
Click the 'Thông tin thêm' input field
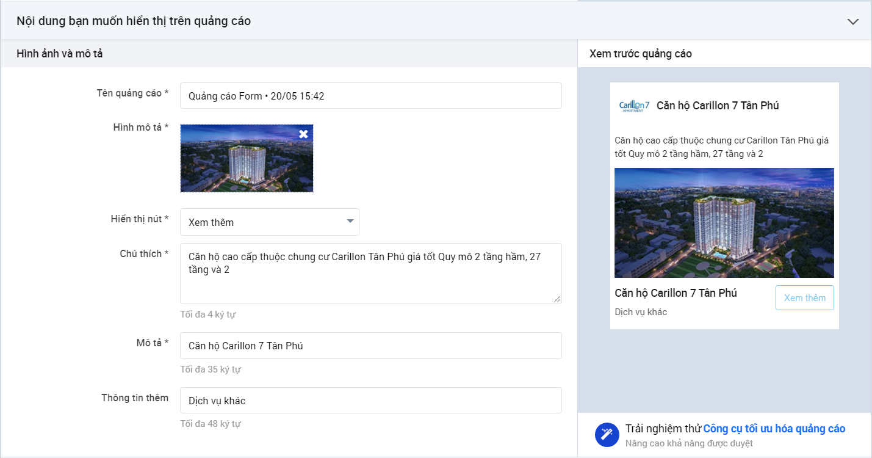coord(371,401)
